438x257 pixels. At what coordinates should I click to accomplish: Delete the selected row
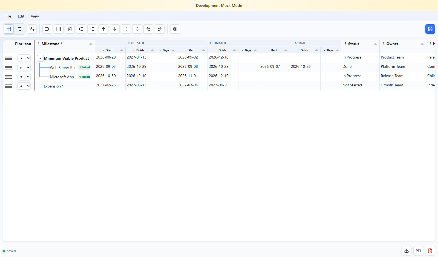click(70, 29)
